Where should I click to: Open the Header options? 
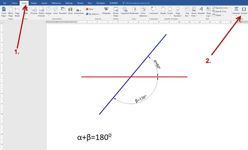163,11
